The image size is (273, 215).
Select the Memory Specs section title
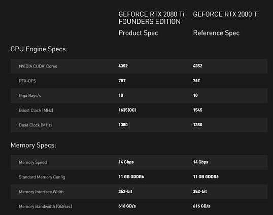(x=33, y=145)
